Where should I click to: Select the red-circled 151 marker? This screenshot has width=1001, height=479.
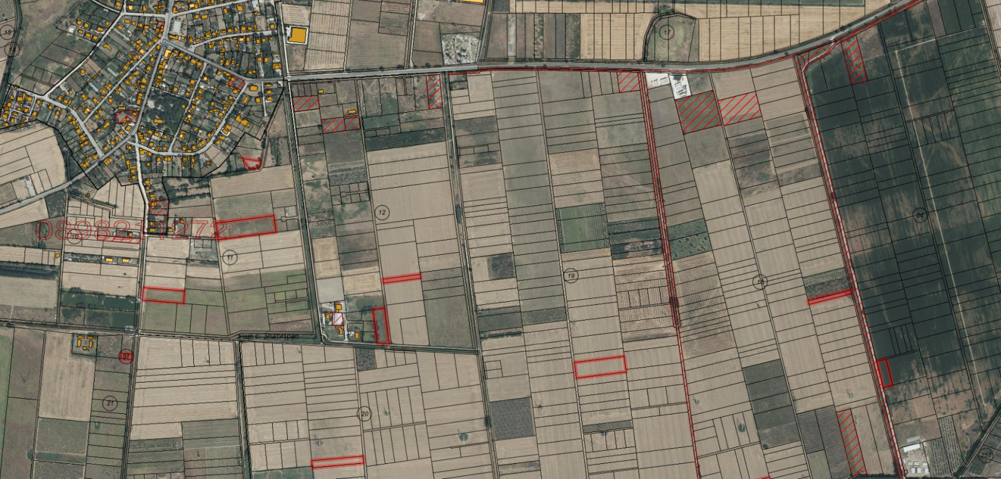pos(126,356)
